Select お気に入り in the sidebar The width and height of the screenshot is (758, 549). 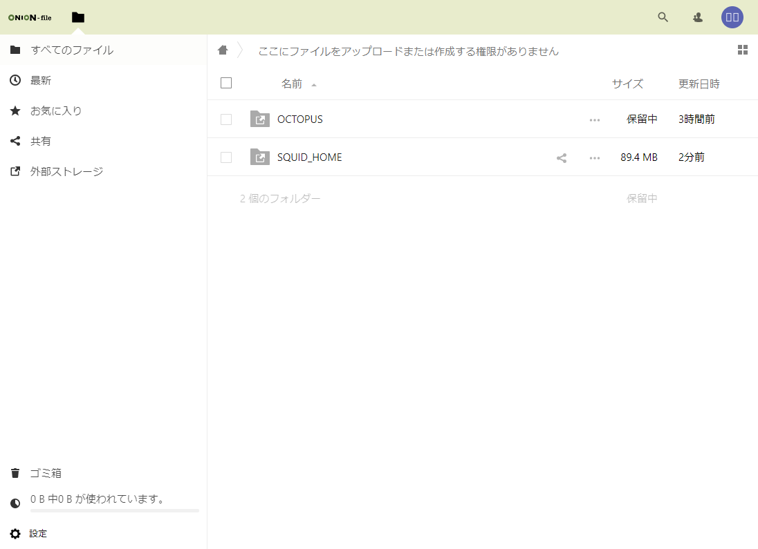click(56, 111)
